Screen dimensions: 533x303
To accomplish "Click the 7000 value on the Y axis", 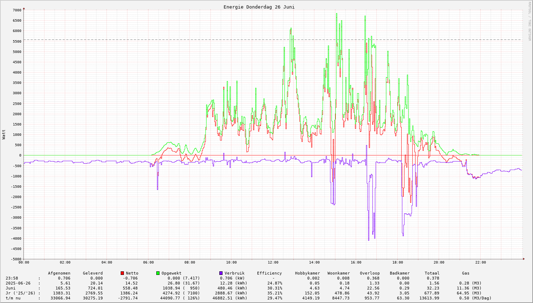I will (17, 10).
